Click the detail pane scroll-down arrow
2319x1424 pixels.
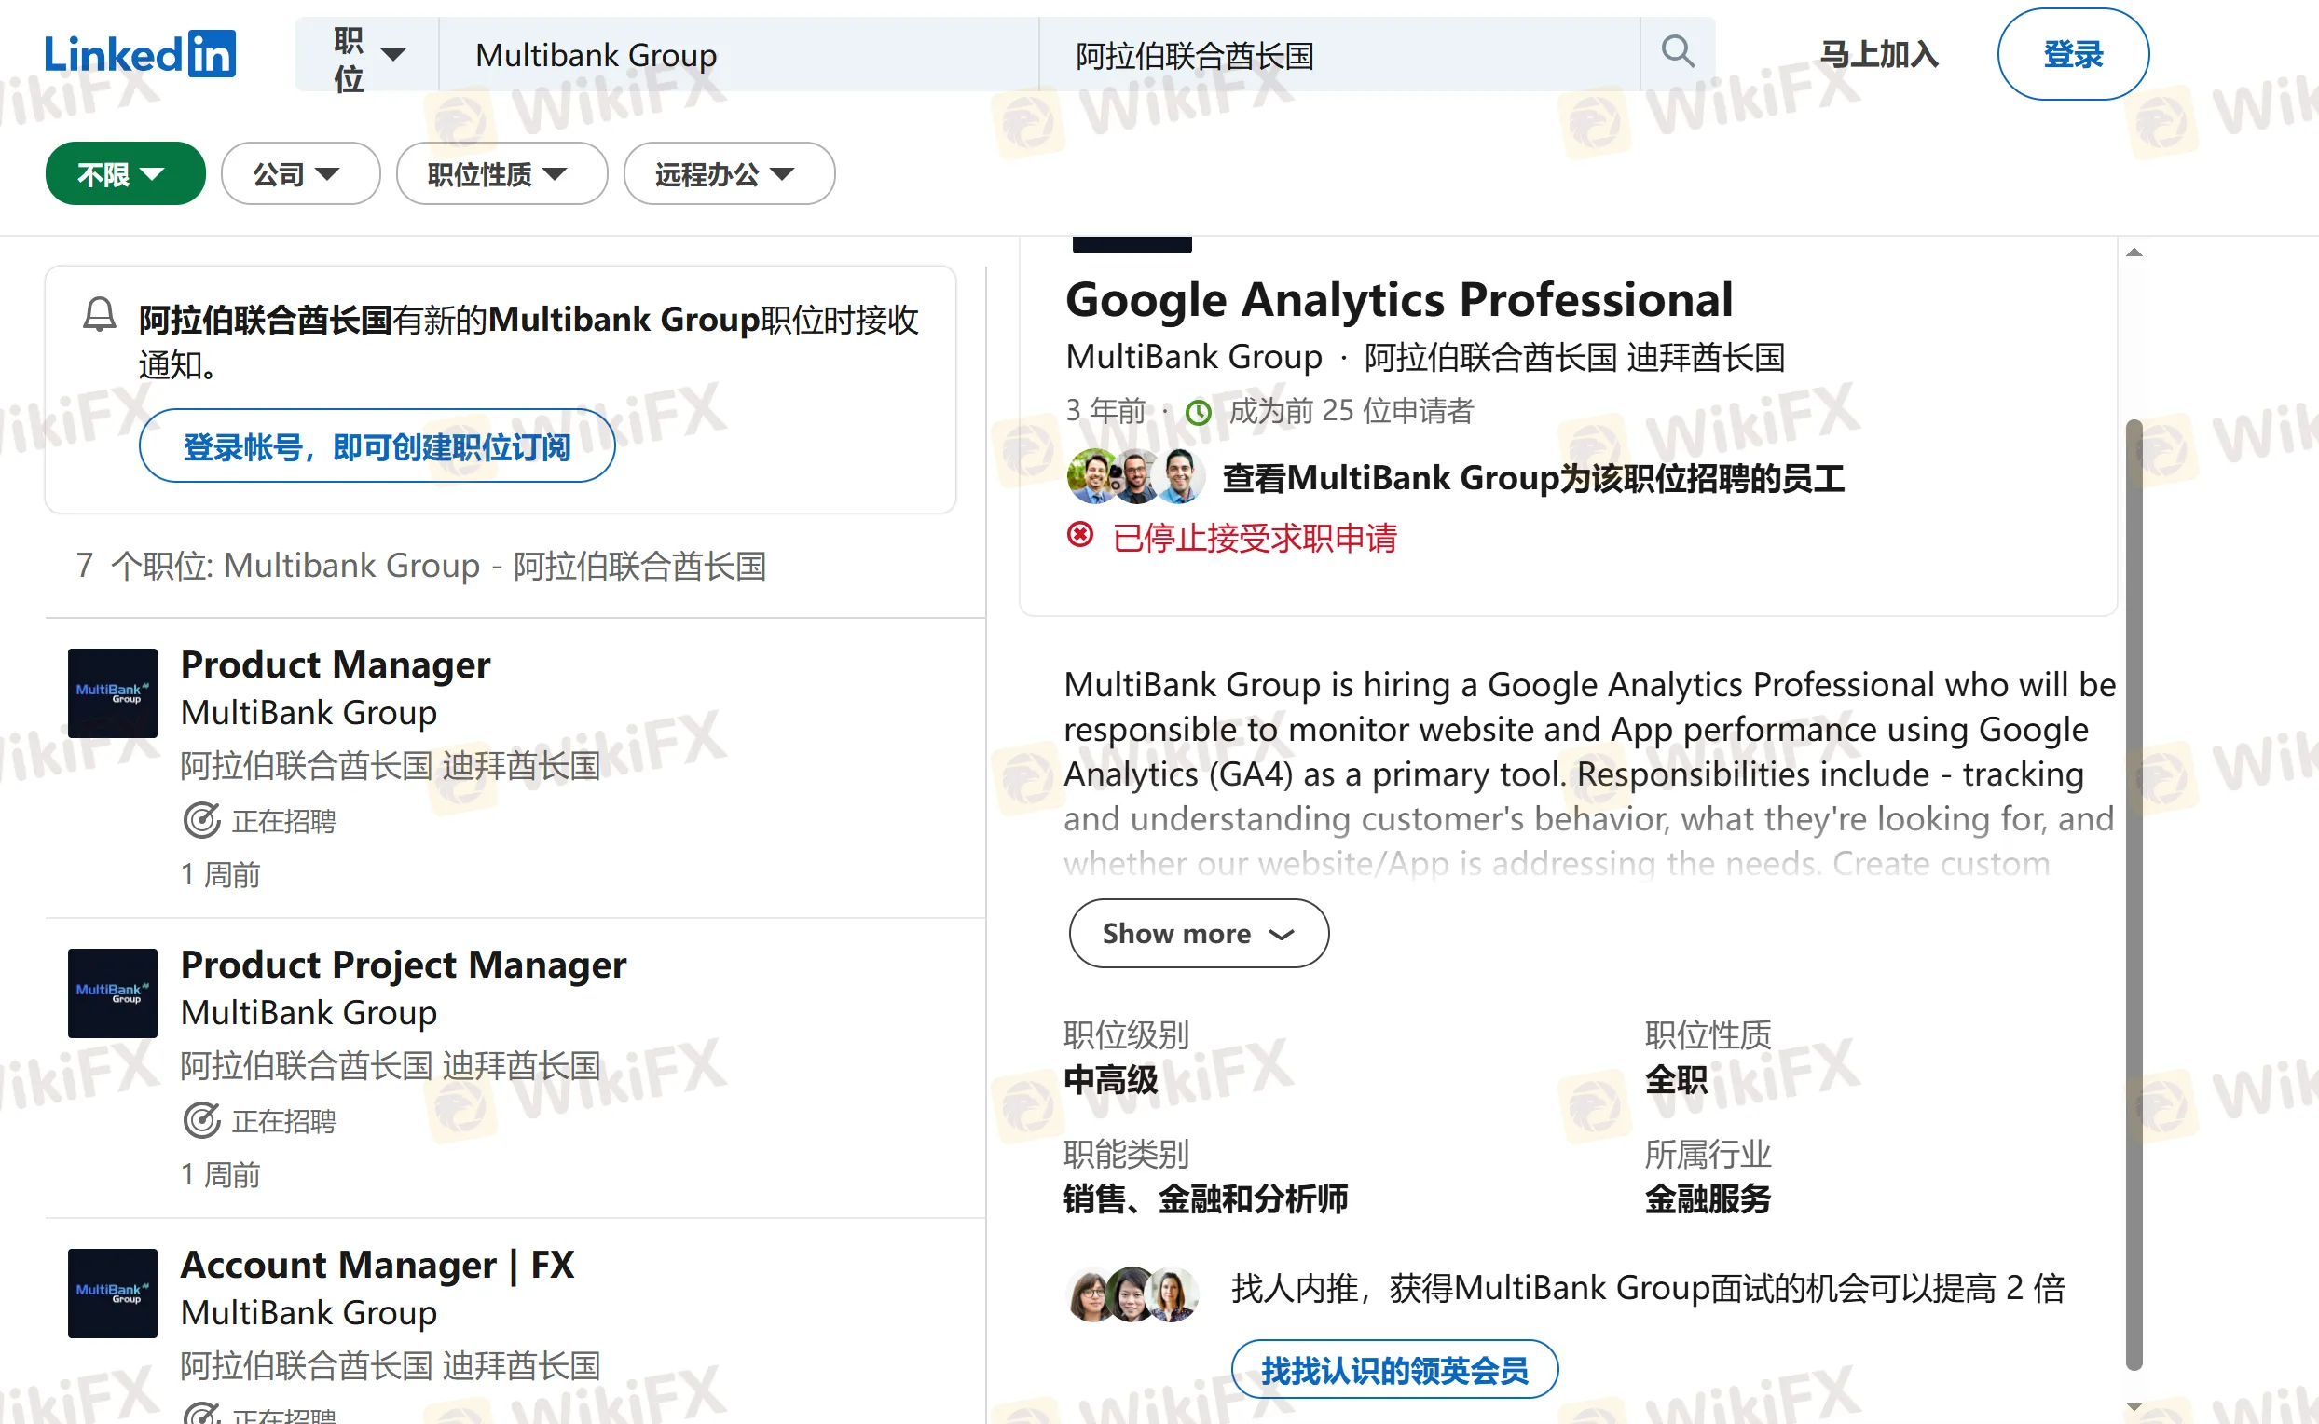click(2134, 1406)
